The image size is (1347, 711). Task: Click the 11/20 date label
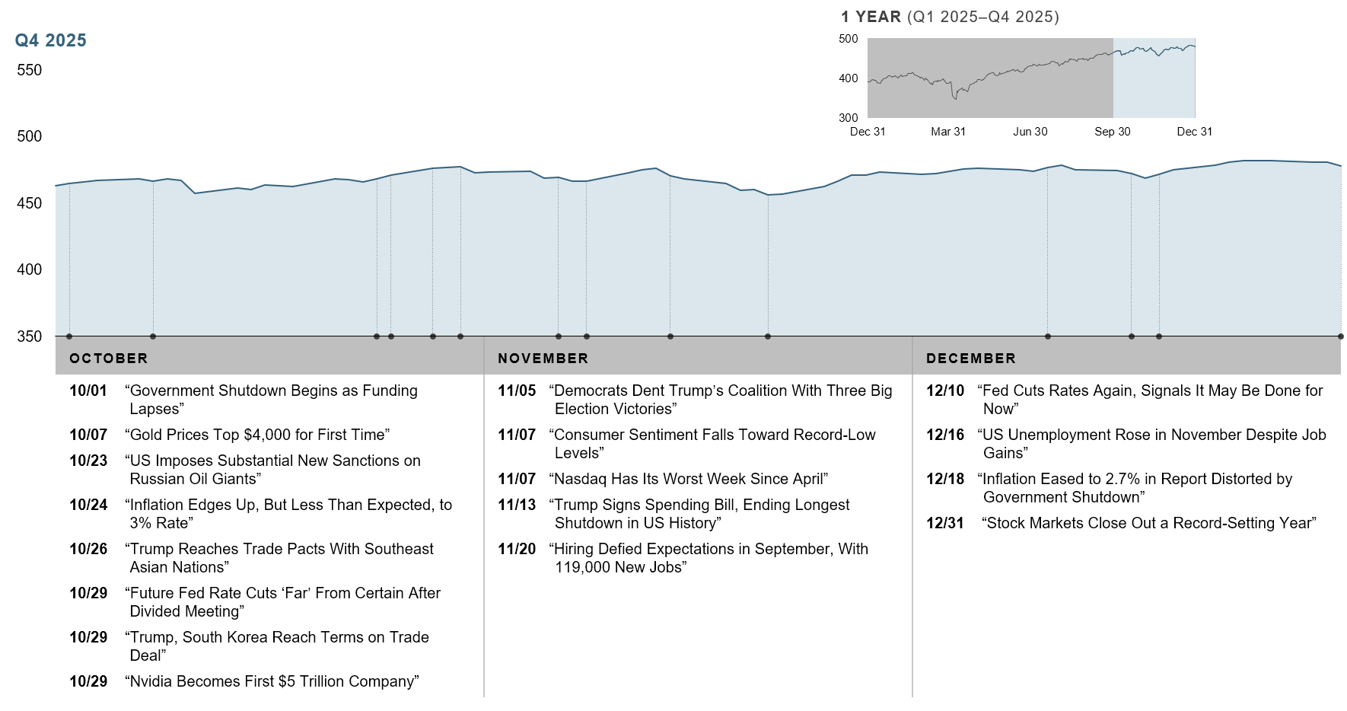click(x=516, y=549)
